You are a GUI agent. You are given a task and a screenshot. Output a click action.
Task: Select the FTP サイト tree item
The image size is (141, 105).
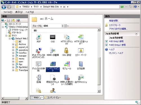click(17, 33)
